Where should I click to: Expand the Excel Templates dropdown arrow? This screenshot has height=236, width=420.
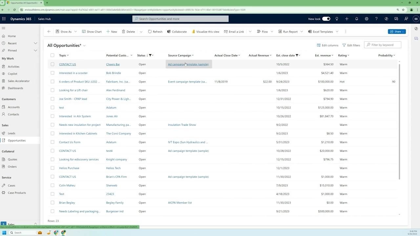pos(337,31)
